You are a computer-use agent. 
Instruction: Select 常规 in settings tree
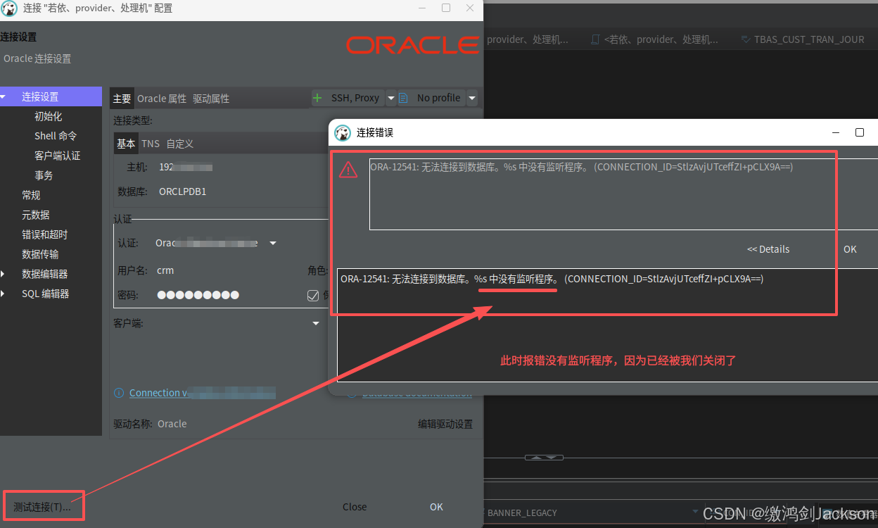tap(32, 195)
